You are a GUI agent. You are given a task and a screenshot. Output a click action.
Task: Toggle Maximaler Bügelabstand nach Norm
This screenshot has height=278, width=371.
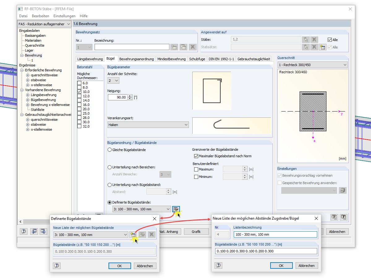pos(196,156)
